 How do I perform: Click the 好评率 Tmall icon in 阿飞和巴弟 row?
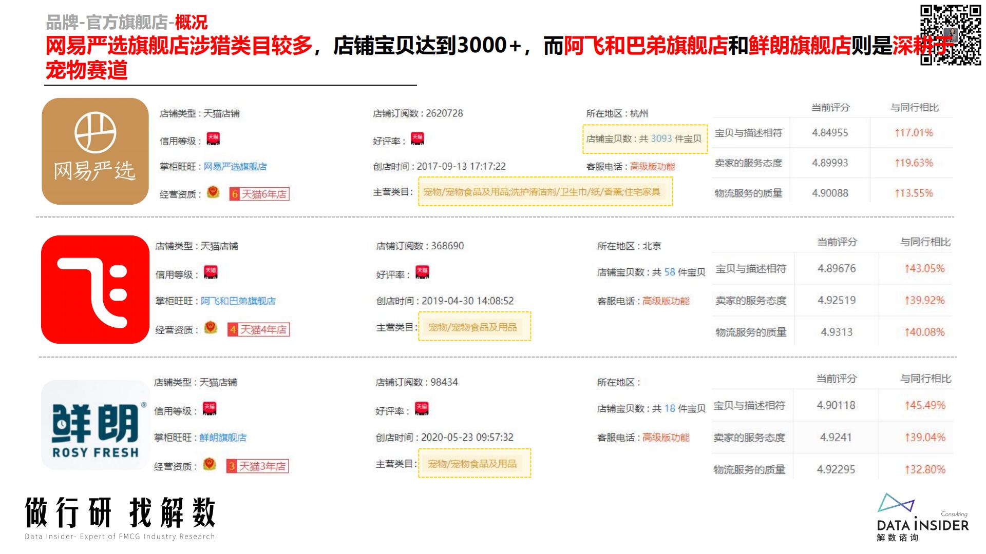pyautogui.click(x=422, y=272)
